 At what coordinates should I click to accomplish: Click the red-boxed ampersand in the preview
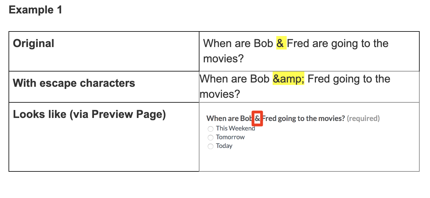(x=257, y=119)
